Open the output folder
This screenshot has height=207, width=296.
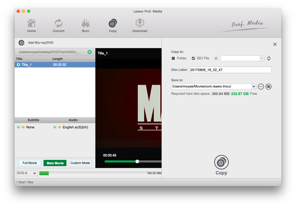[x=268, y=87]
